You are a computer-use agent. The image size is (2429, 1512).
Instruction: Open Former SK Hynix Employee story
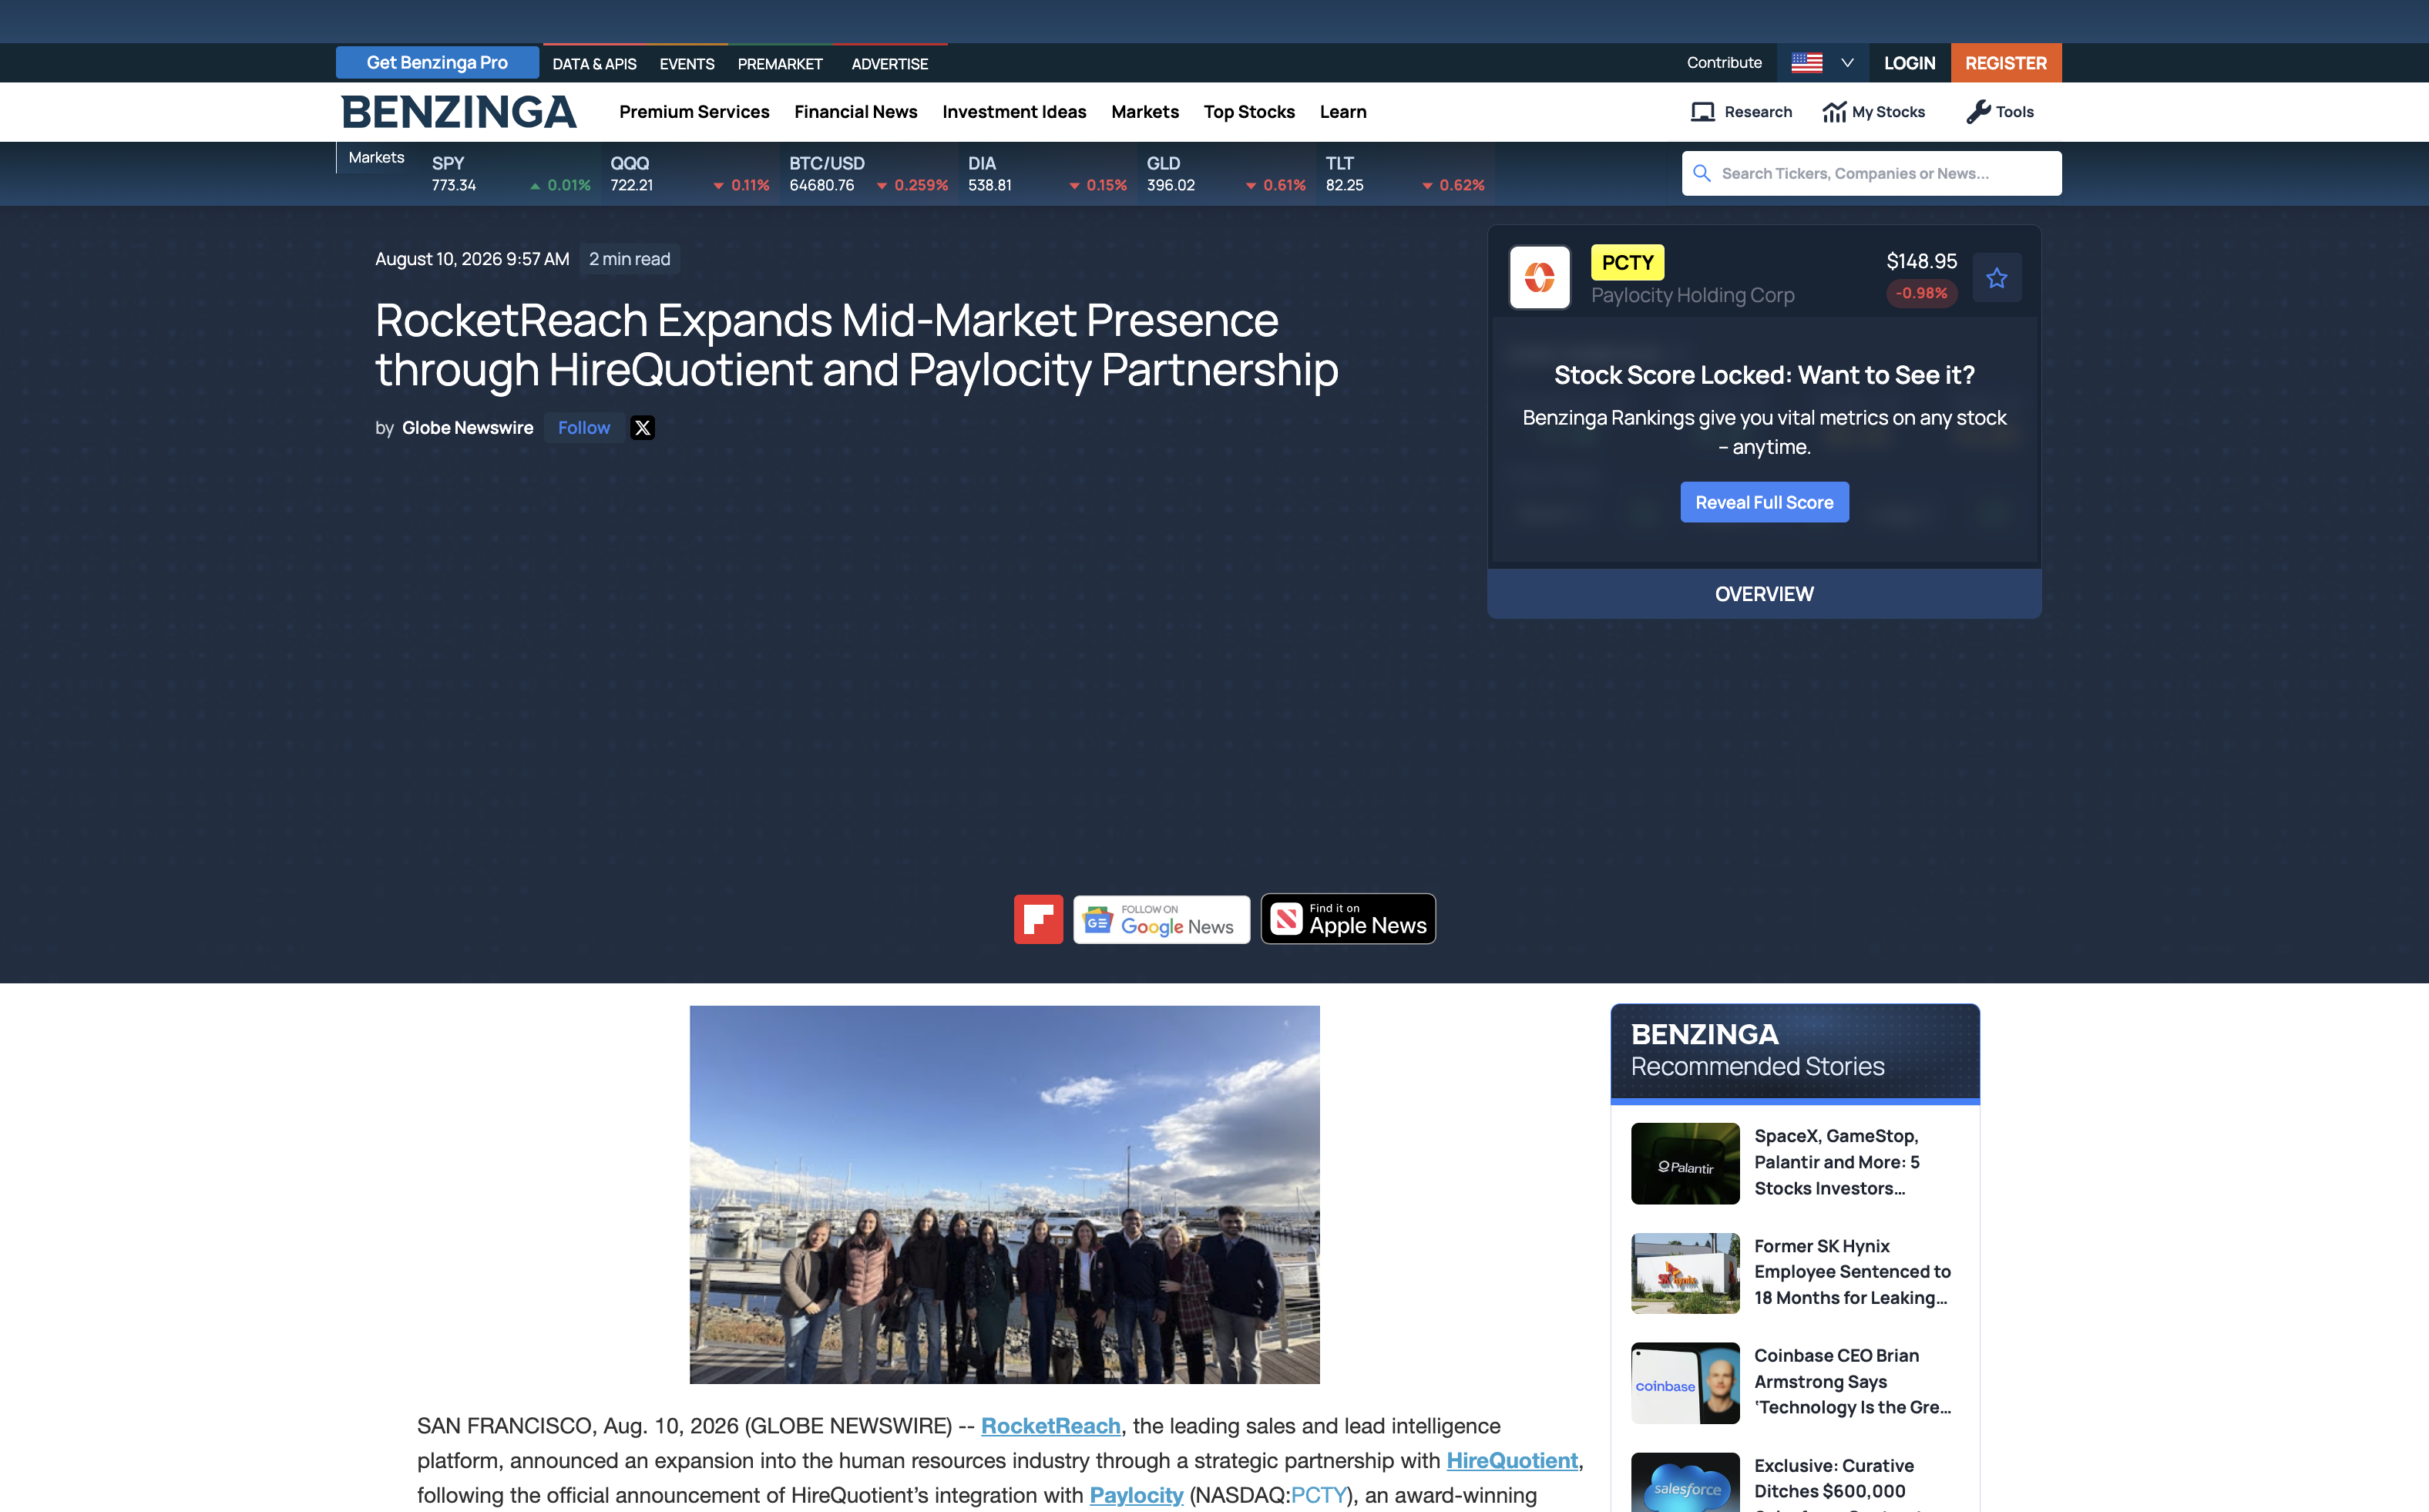coord(1852,1272)
